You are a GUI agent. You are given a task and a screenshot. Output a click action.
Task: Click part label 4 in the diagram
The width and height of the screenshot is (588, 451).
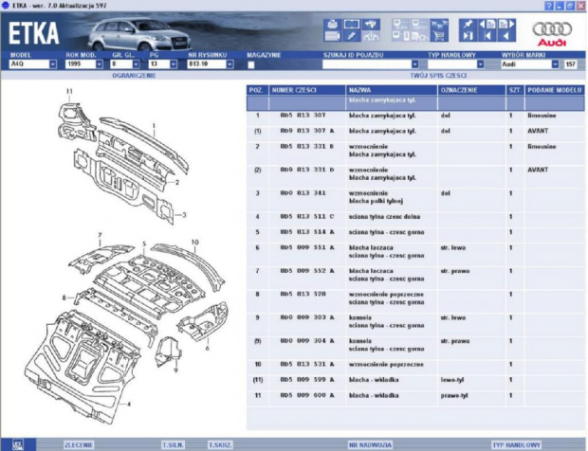(x=129, y=405)
